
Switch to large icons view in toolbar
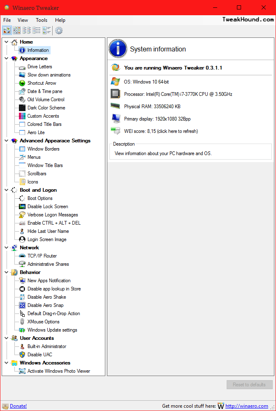7,30
